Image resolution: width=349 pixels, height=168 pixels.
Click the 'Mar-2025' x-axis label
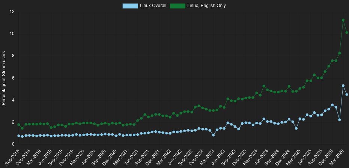293,157
